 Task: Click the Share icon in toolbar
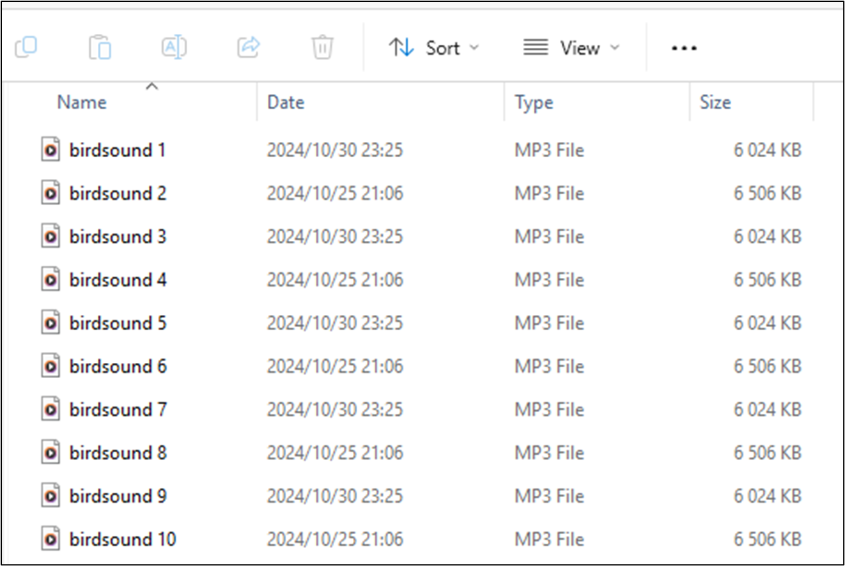pos(248,47)
